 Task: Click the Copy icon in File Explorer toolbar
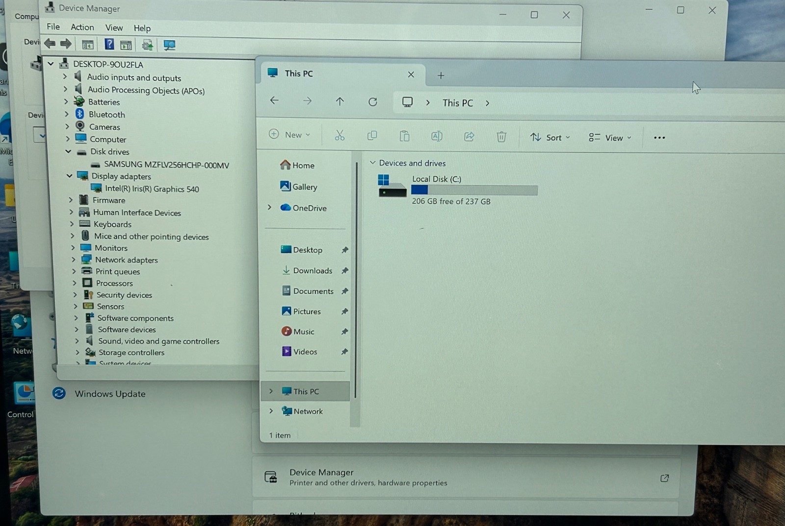[372, 135]
